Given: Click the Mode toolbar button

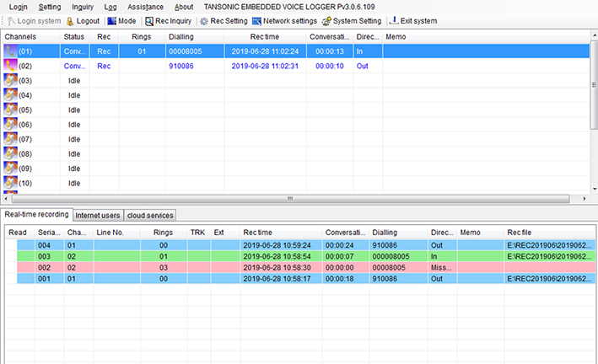Looking at the screenshot, I should (x=111, y=20).
